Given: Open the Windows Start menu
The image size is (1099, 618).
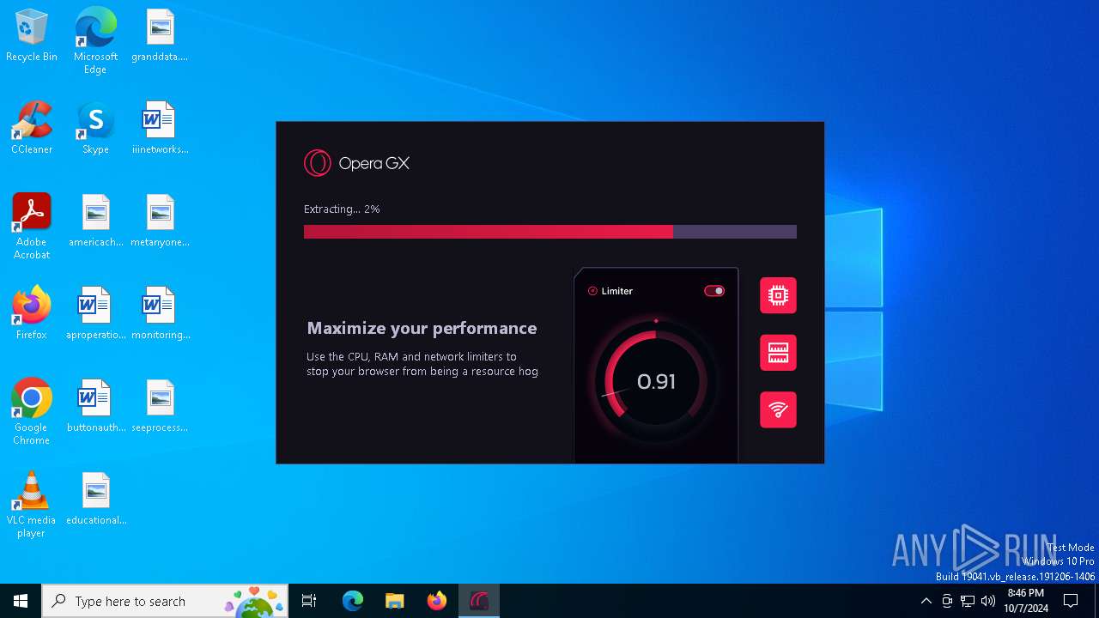Looking at the screenshot, I should [21, 601].
